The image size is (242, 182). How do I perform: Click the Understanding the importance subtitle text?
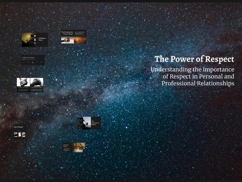click(x=192, y=76)
